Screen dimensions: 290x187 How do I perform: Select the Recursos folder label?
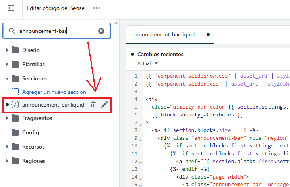33,147
